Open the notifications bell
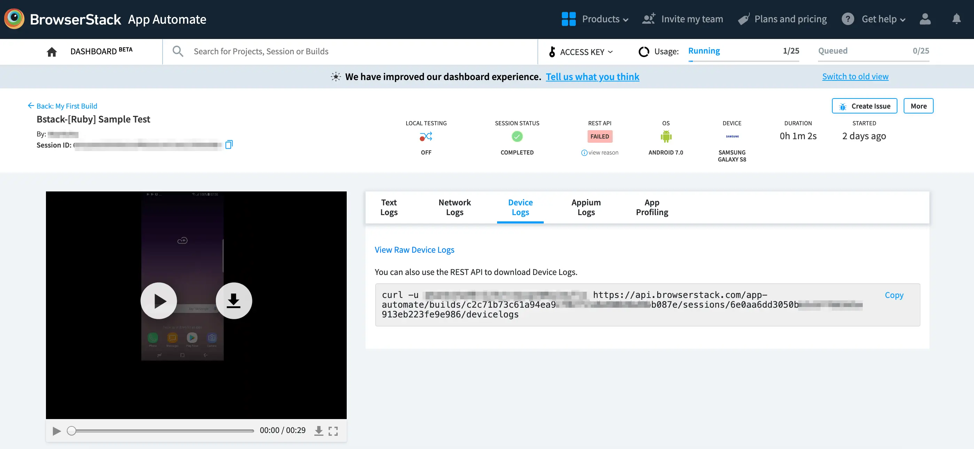 [956, 19]
